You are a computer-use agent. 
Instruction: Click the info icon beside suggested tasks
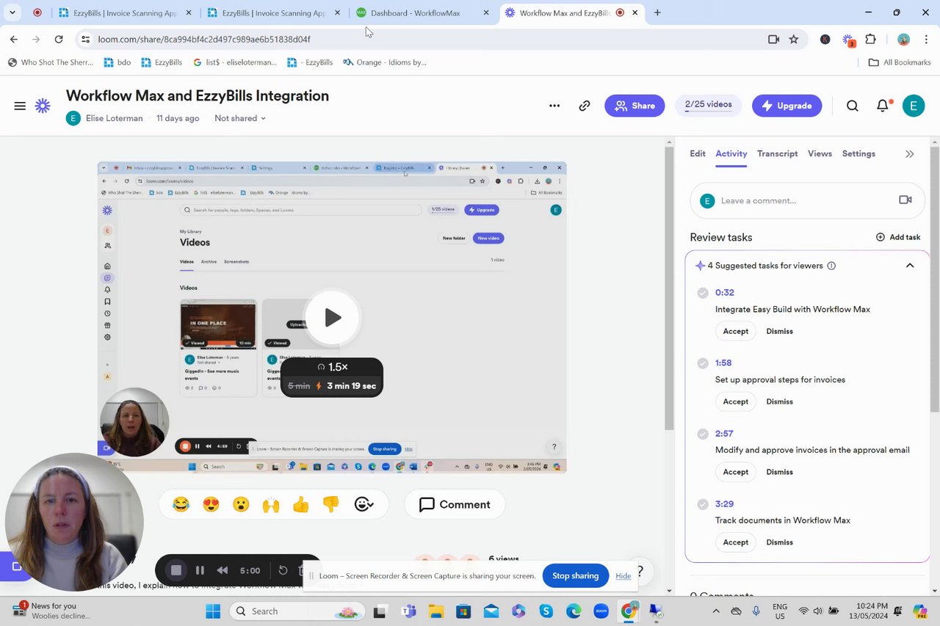(831, 266)
